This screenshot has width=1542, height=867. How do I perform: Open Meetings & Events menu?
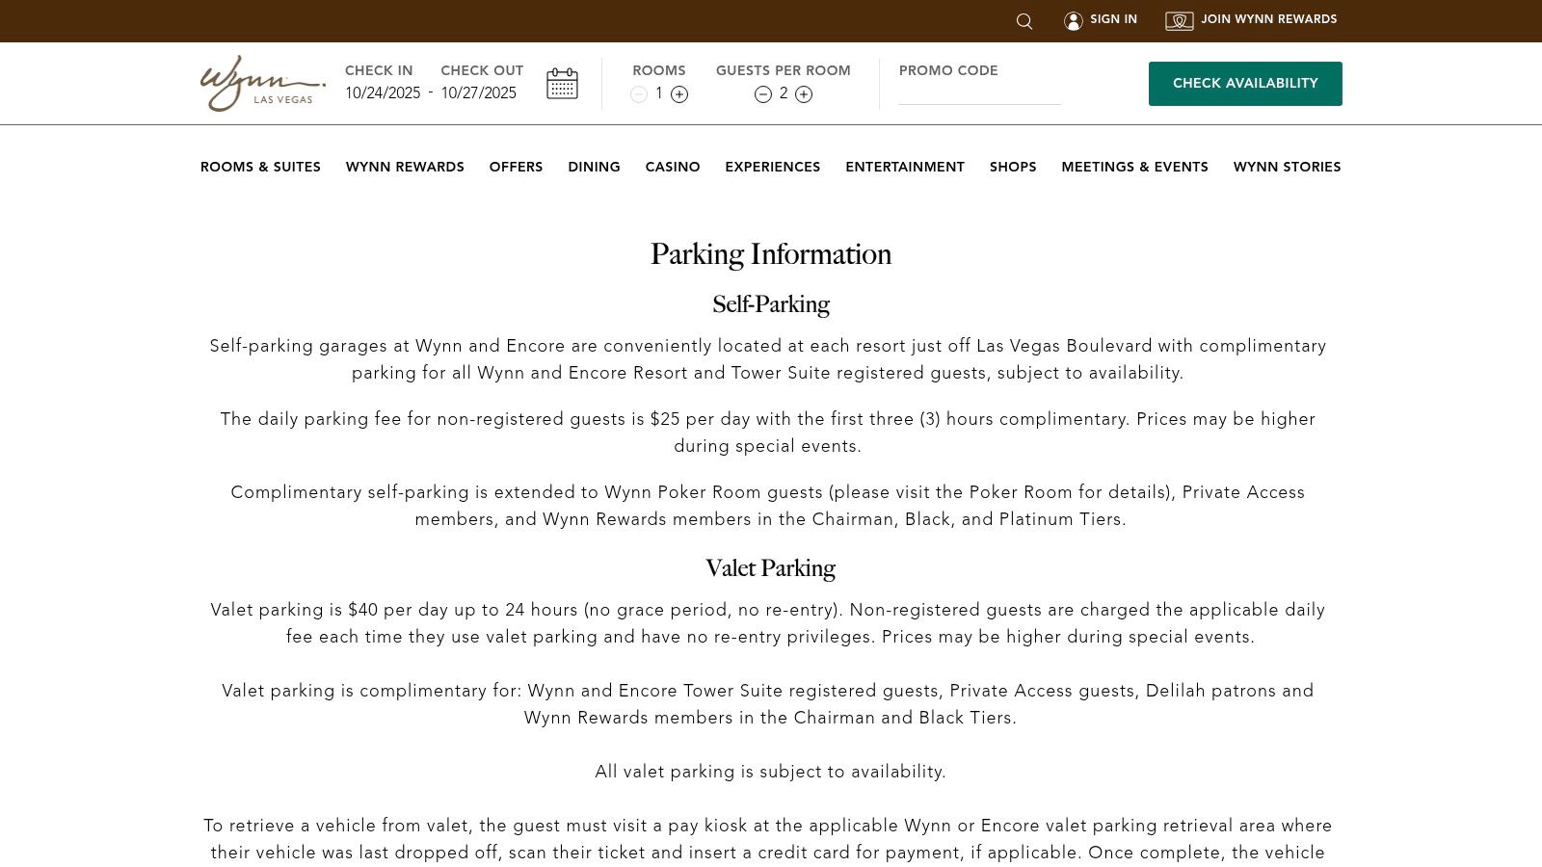point(1134,167)
